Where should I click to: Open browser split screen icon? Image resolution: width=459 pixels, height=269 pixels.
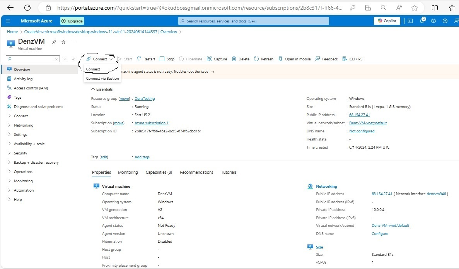[x=435, y=8]
